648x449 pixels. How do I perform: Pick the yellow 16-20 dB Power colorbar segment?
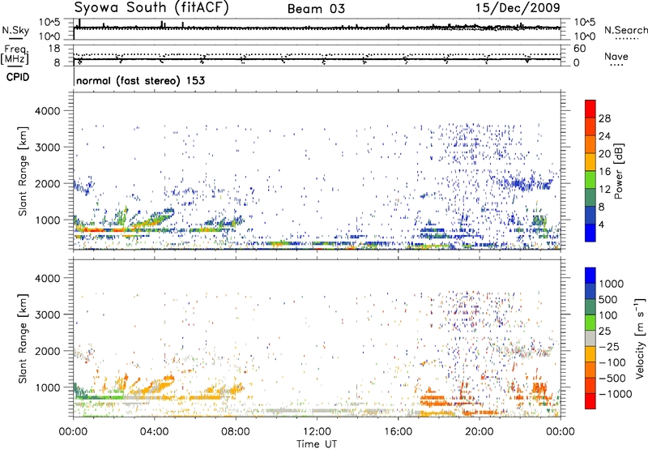click(590, 161)
